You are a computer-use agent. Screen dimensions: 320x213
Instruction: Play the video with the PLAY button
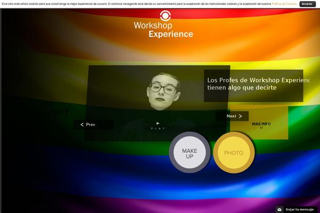click(158, 126)
